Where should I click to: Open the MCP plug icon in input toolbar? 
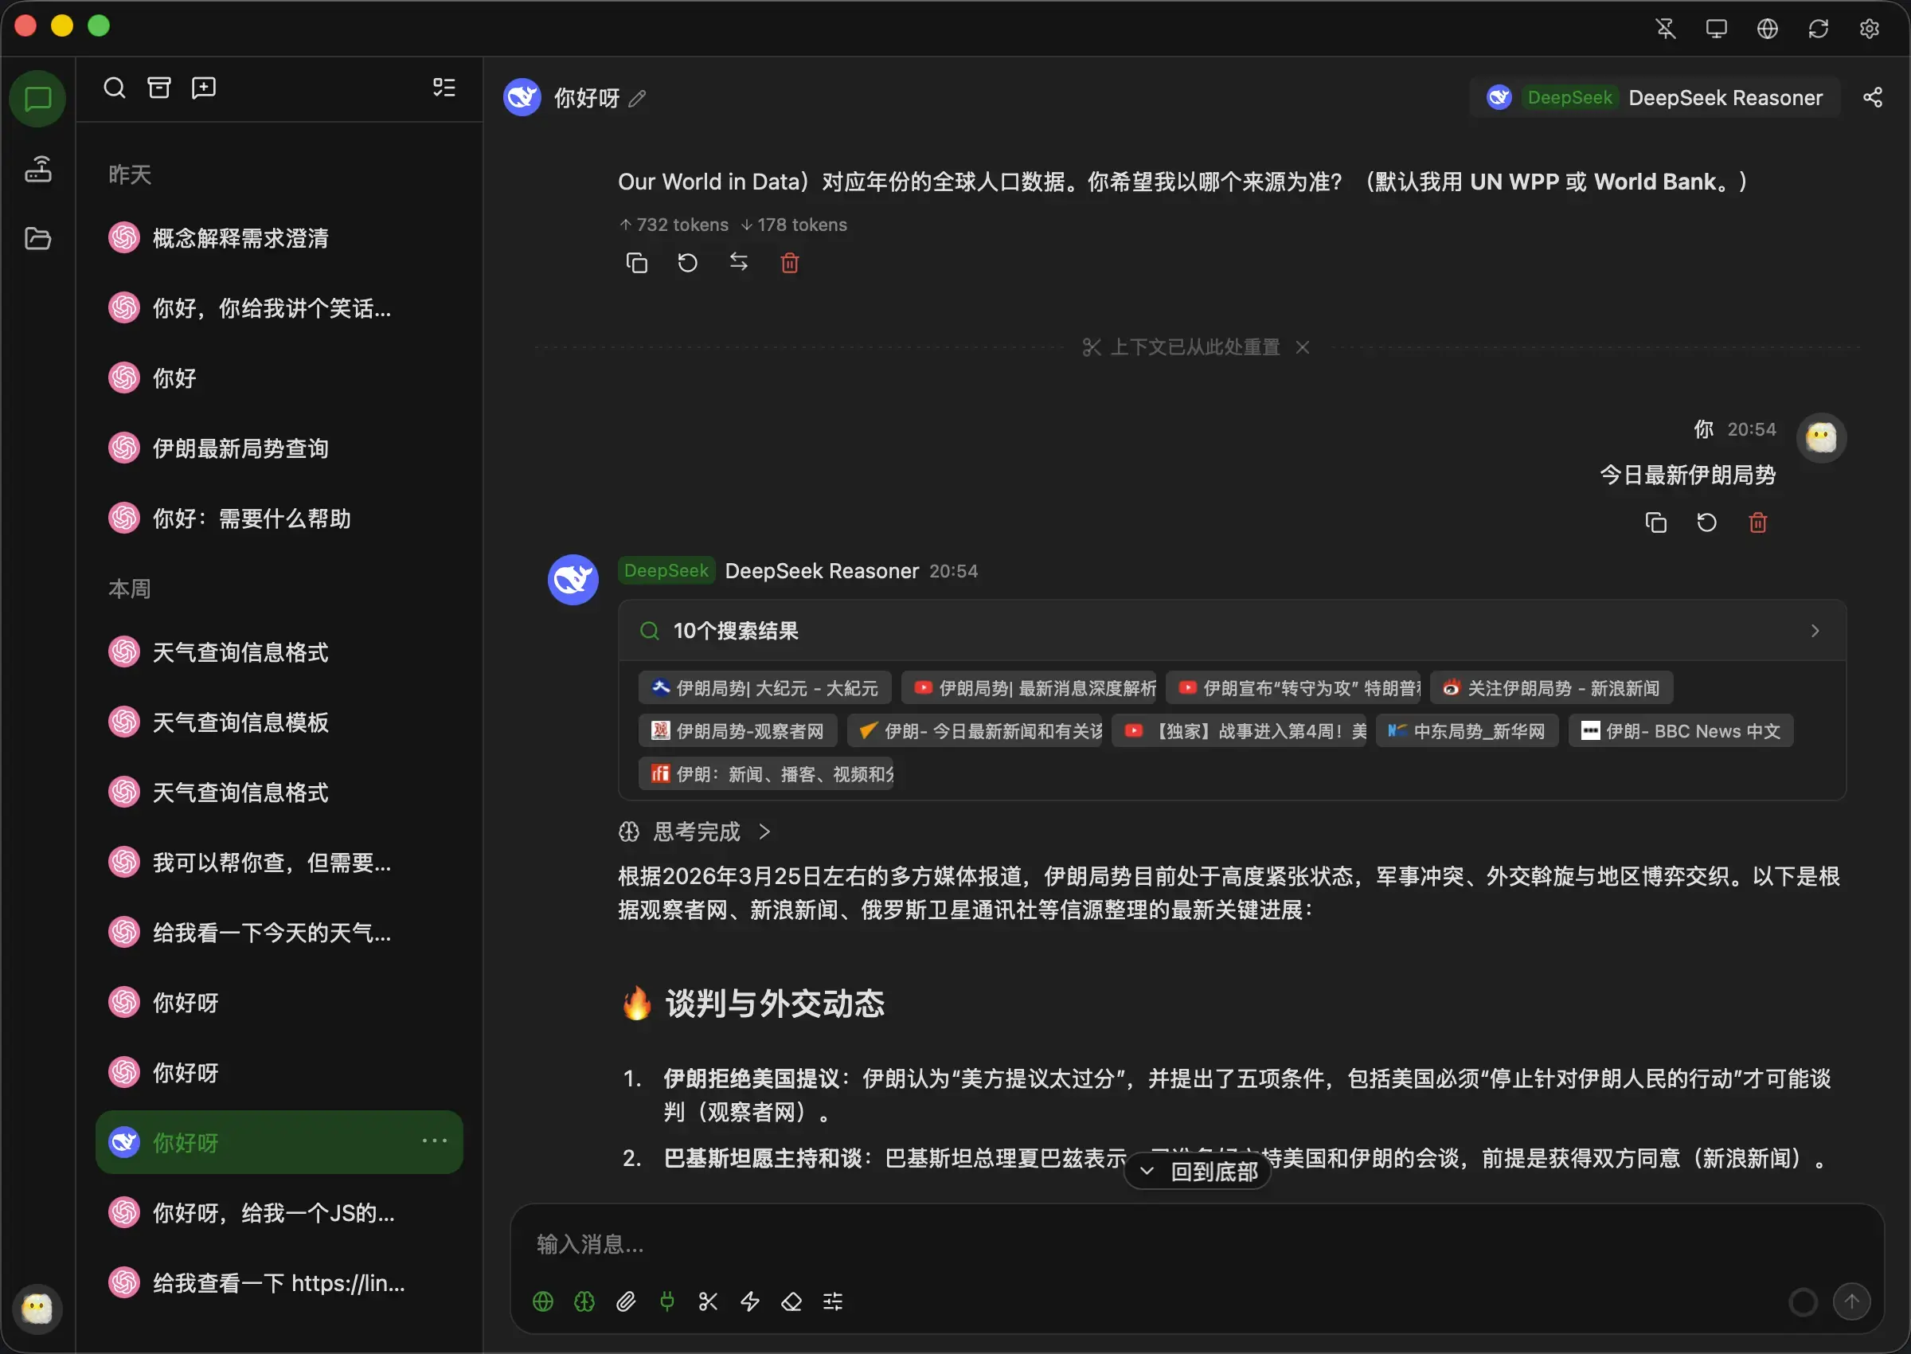pyautogui.click(x=666, y=1301)
